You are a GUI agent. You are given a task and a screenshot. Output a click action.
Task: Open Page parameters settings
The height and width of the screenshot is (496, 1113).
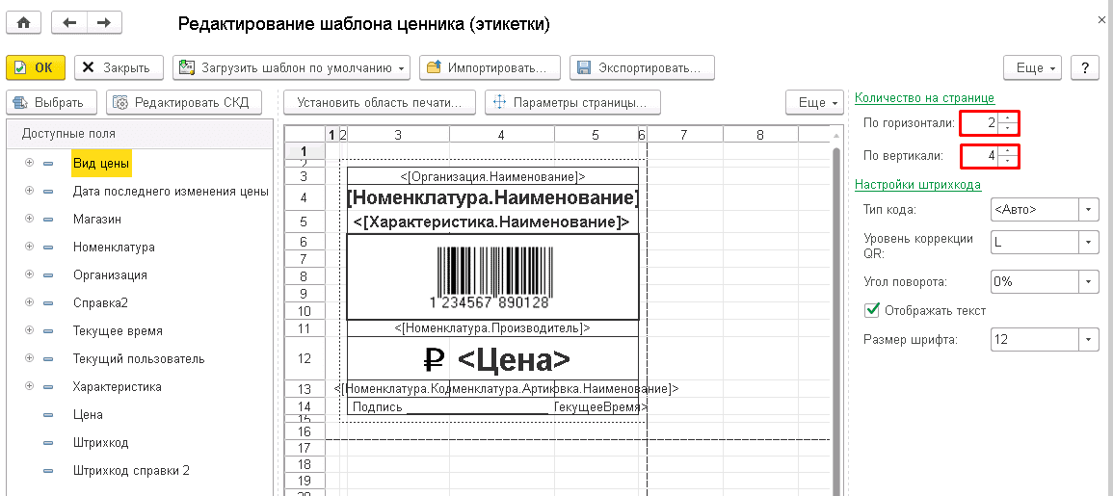click(x=572, y=102)
